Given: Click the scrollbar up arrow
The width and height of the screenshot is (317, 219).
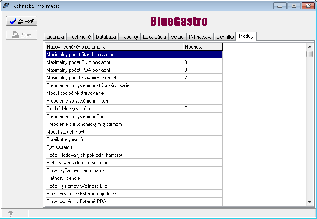Looking at the screenshot, I should [x=310, y=47].
